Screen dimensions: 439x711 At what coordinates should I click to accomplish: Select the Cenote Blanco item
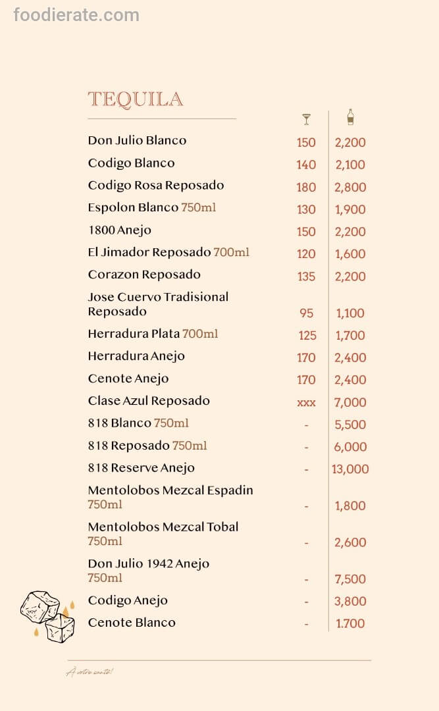[x=132, y=622]
